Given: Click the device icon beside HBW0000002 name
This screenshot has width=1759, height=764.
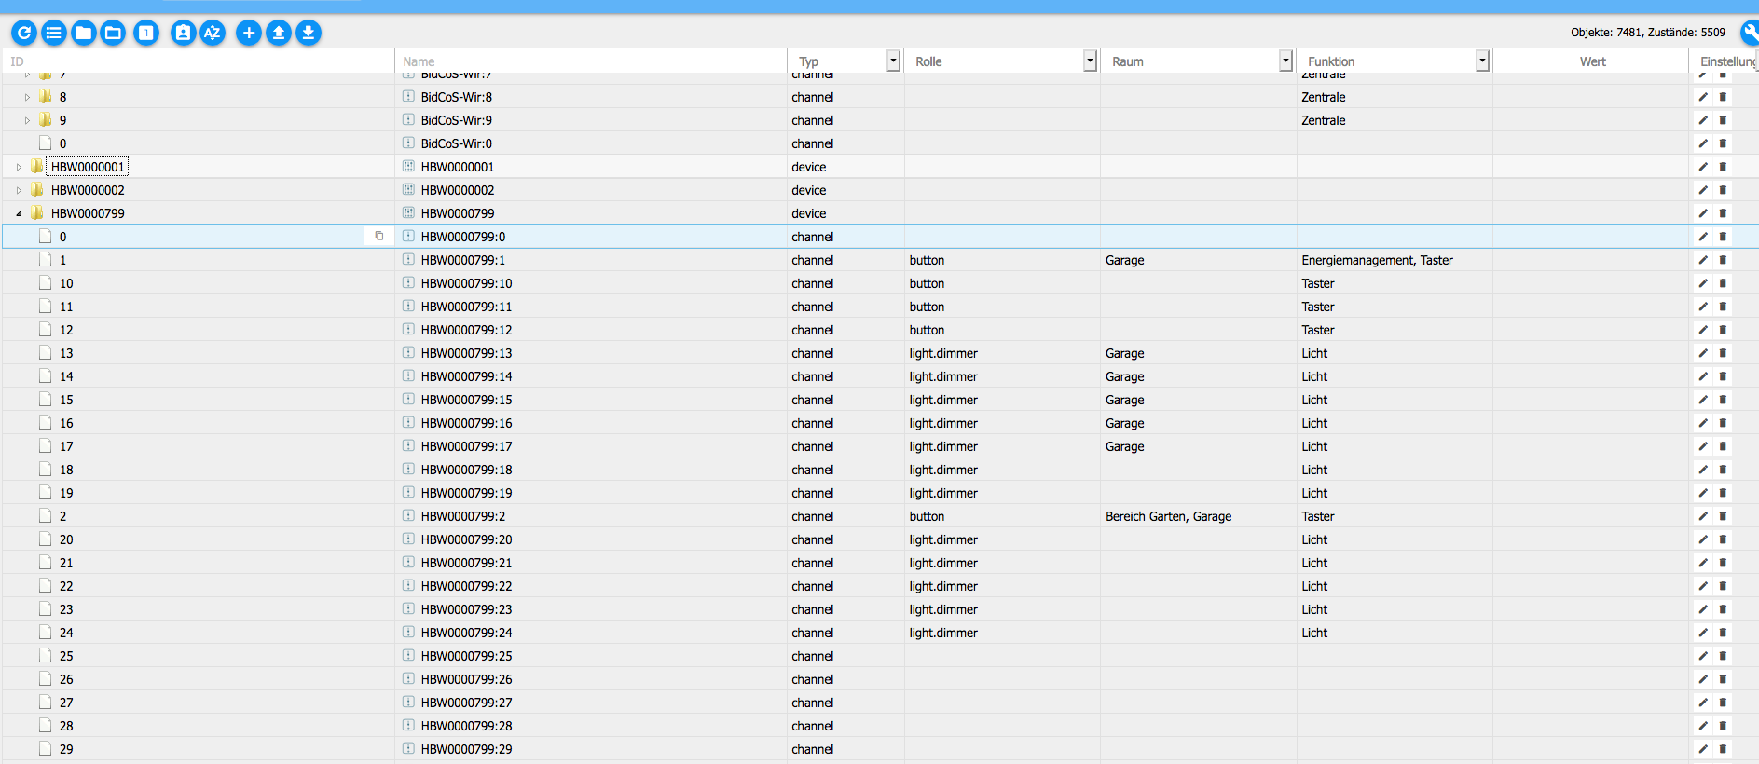Looking at the screenshot, I should click(408, 189).
